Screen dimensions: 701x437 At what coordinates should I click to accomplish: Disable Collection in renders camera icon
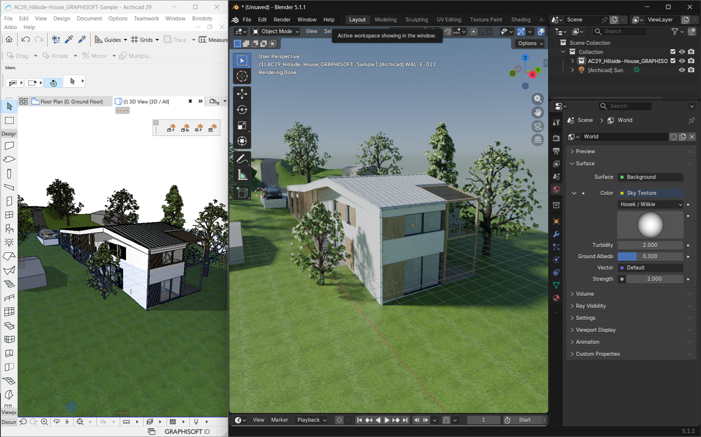691,52
